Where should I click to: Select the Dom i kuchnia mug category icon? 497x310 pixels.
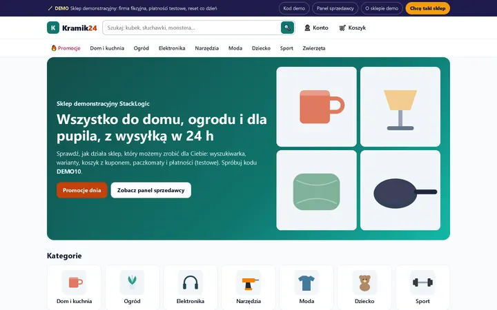(x=74, y=282)
